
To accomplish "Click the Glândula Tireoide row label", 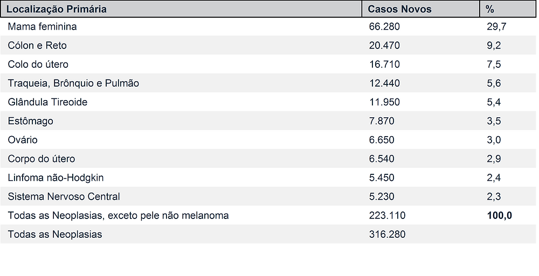I will (47, 102).
